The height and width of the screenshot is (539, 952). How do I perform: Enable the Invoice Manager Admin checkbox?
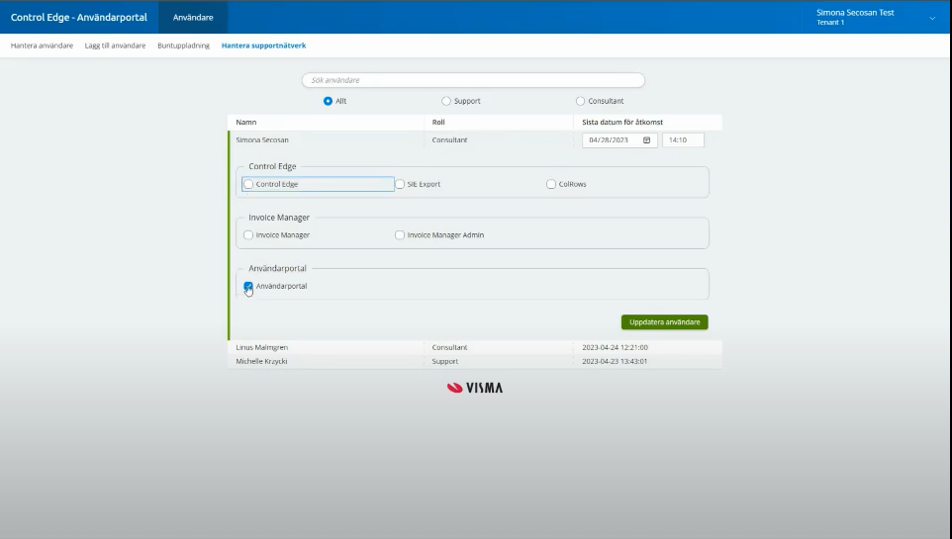coord(400,235)
